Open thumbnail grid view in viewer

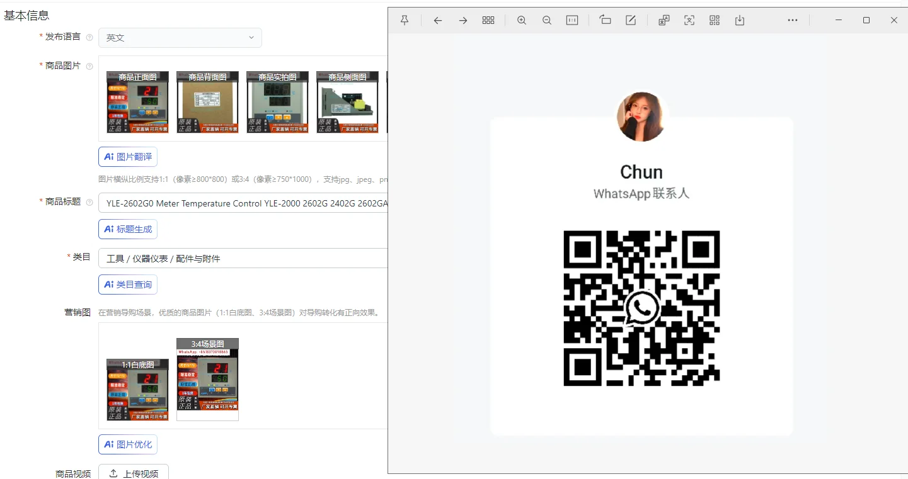(x=488, y=20)
